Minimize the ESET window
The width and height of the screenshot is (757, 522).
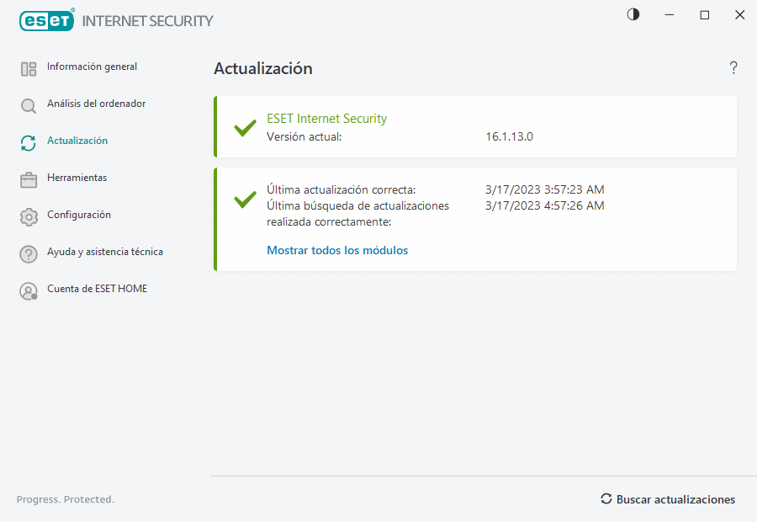click(x=670, y=15)
